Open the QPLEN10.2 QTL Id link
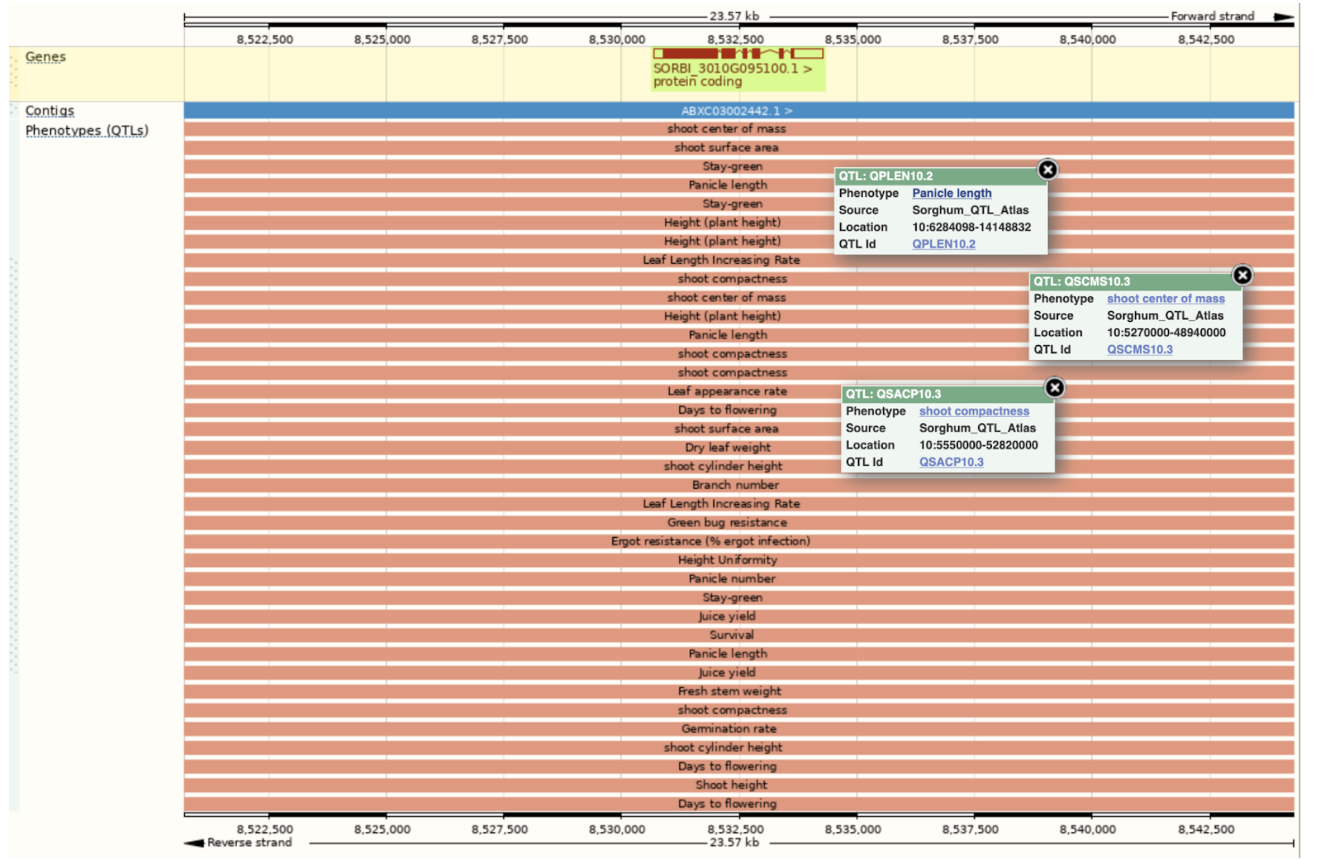Image resolution: width=1320 pixels, height=859 pixels. pos(944,244)
